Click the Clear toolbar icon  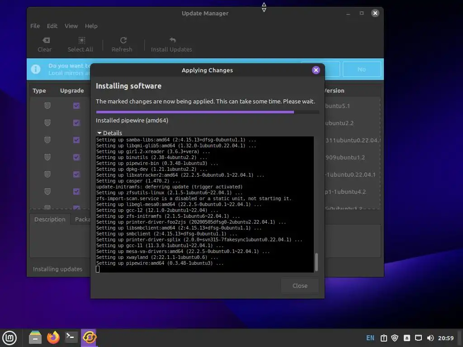point(46,40)
